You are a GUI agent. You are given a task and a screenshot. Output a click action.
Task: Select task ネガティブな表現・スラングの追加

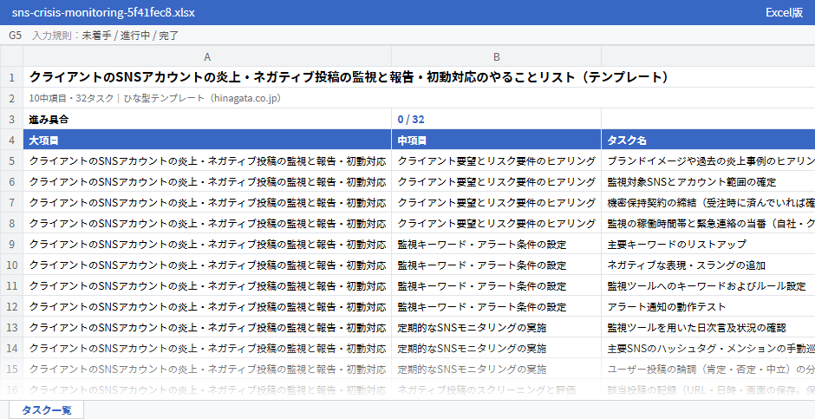pyautogui.click(x=708, y=265)
